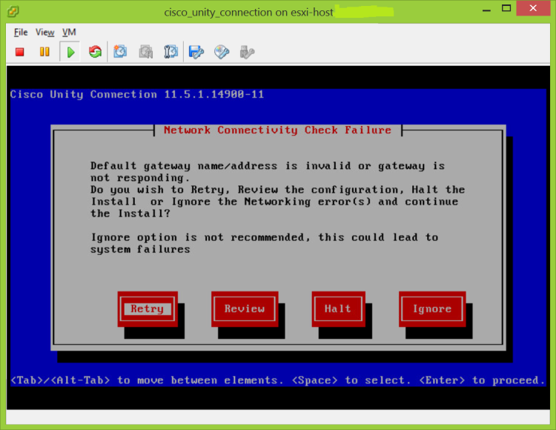Open the File menu

21,33
